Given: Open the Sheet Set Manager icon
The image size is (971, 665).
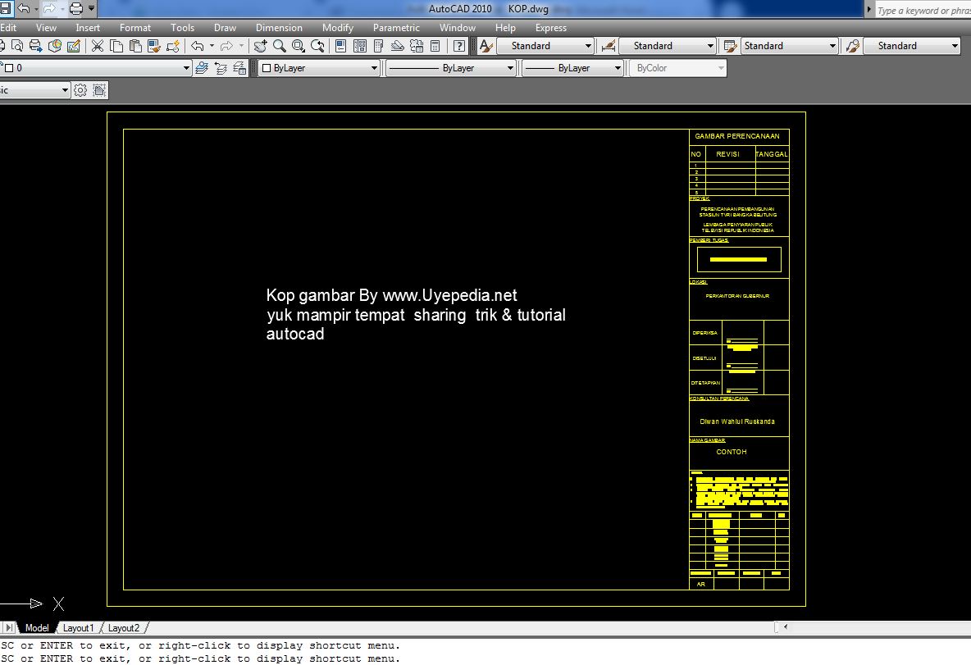Looking at the screenshot, I should coord(398,46).
